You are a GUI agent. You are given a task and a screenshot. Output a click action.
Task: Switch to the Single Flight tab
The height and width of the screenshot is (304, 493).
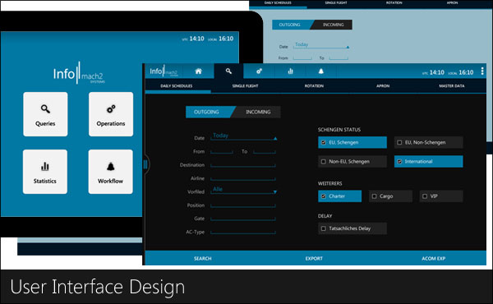click(245, 85)
